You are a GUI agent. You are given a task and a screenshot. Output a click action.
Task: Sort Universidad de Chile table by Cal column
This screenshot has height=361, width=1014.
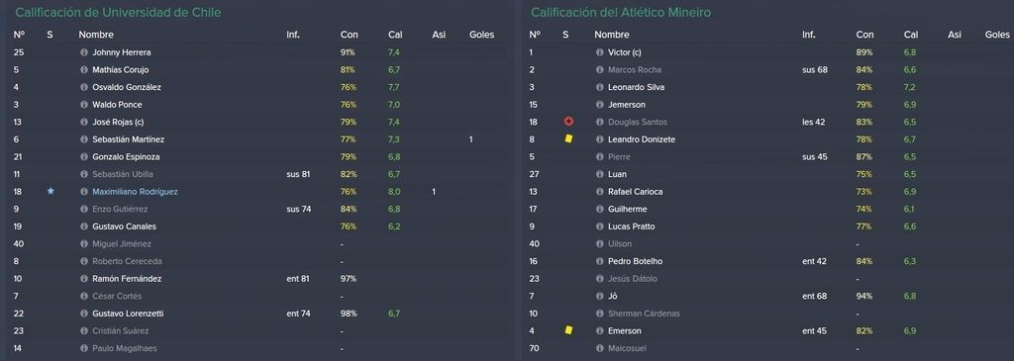click(x=395, y=35)
